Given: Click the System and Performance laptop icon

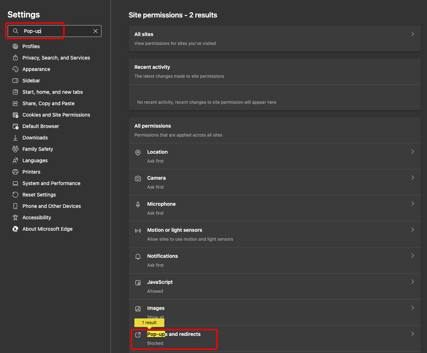Looking at the screenshot, I should pyautogui.click(x=16, y=183).
